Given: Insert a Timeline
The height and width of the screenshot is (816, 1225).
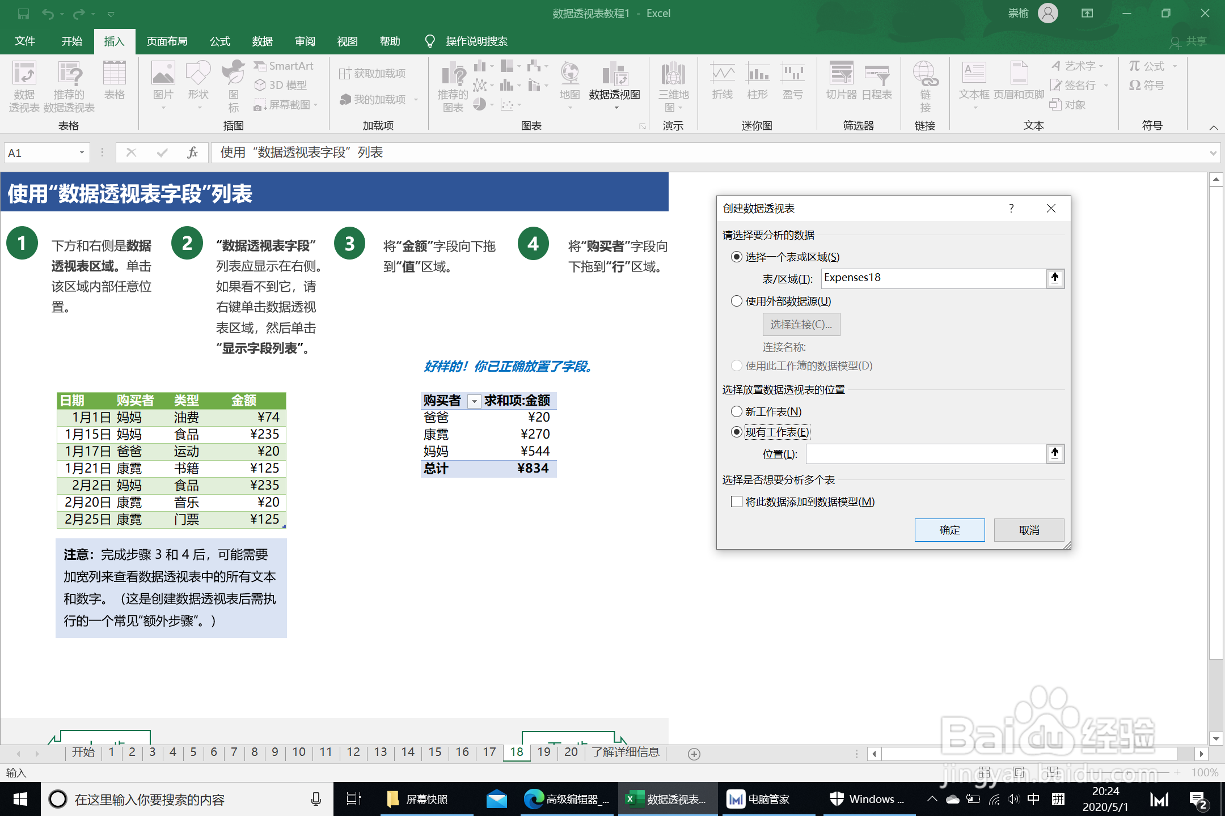Looking at the screenshot, I should 878,85.
